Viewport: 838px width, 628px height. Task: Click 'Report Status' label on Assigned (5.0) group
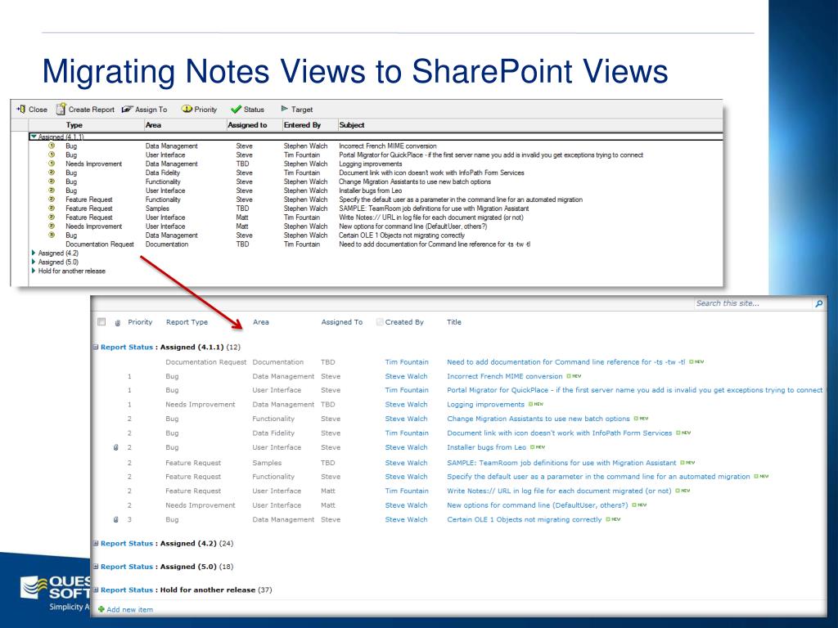[127, 567]
